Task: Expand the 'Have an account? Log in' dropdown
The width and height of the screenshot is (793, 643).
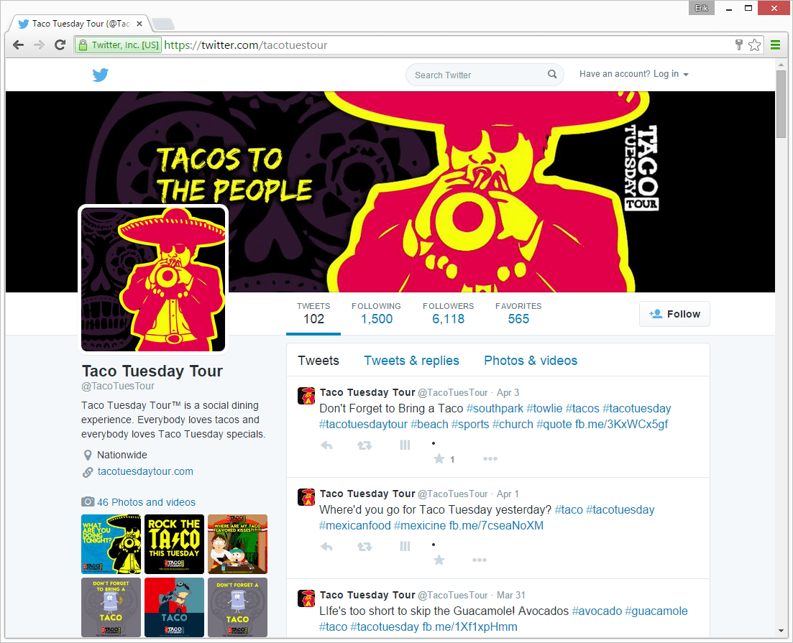Action: click(x=634, y=74)
